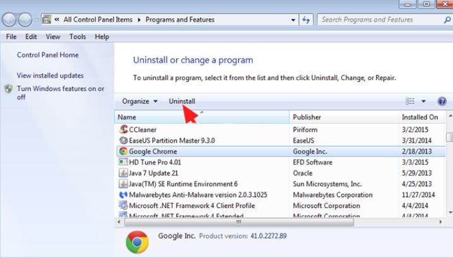The width and height of the screenshot is (453, 258).
Task: Click the HD Tune Pro icon
Action: click(124, 161)
